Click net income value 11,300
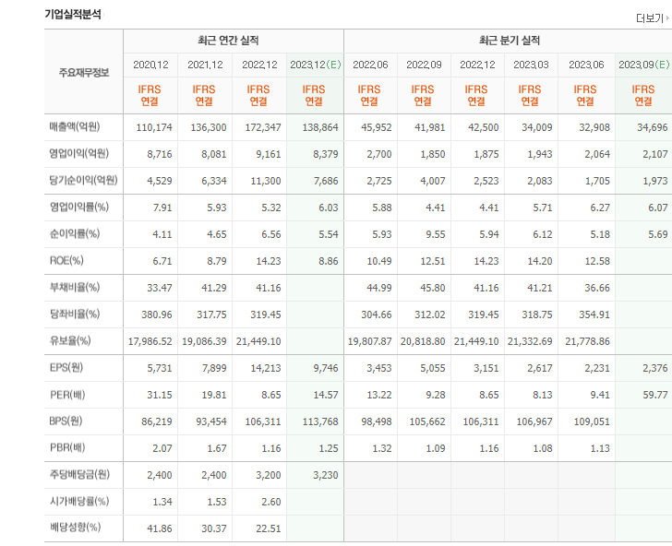The width and height of the screenshot is (672, 546). 266,181
